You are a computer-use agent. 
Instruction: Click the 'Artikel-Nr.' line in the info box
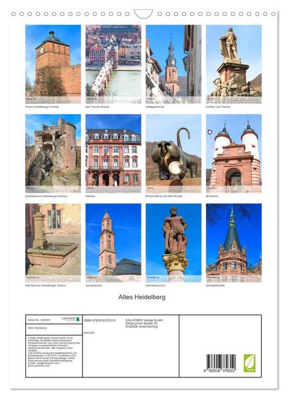tap(39, 320)
